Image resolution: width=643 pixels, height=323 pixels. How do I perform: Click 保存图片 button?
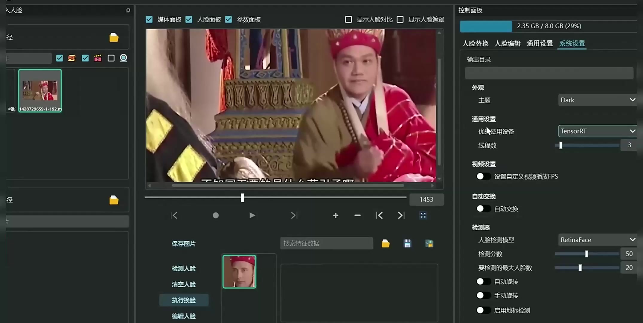pyautogui.click(x=184, y=244)
